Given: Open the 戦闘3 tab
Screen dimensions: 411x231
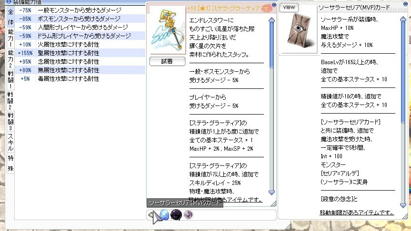Looking at the screenshot, I should 10,122.
